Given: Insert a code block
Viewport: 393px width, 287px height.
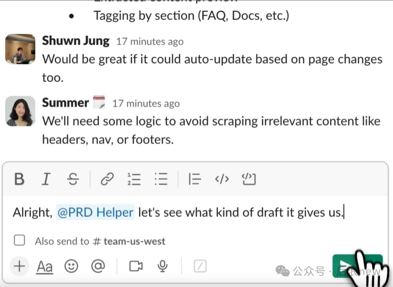Looking at the screenshot, I should point(249,179).
